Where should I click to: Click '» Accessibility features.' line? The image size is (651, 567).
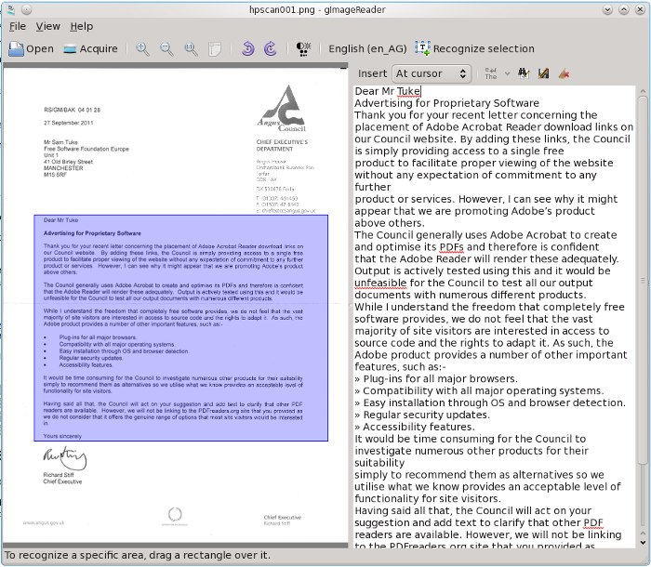coord(415,427)
